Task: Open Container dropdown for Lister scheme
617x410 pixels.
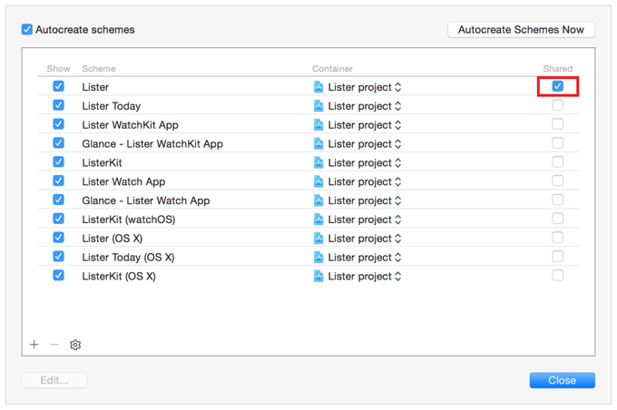Action: [x=357, y=87]
